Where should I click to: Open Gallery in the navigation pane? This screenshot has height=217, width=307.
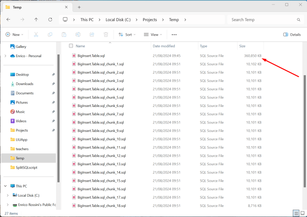click(18, 46)
